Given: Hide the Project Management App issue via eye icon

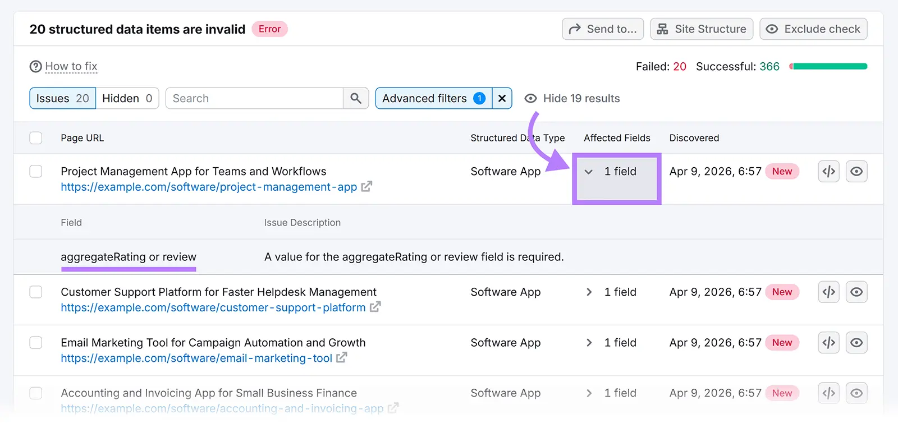Looking at the screenshot, I should tap(856, 171).
